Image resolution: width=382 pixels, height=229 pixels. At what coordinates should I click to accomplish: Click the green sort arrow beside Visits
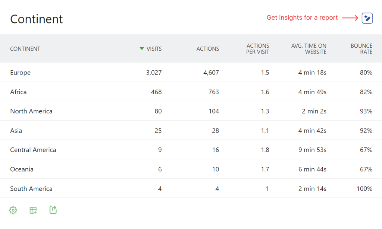[x=142, y=49]
